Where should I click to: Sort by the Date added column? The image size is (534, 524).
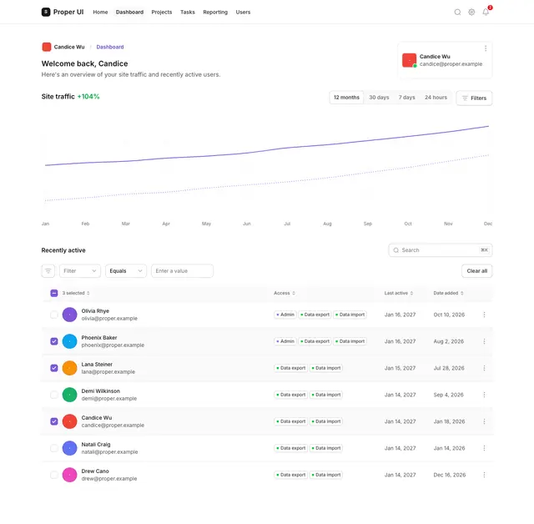click(448, 293)
